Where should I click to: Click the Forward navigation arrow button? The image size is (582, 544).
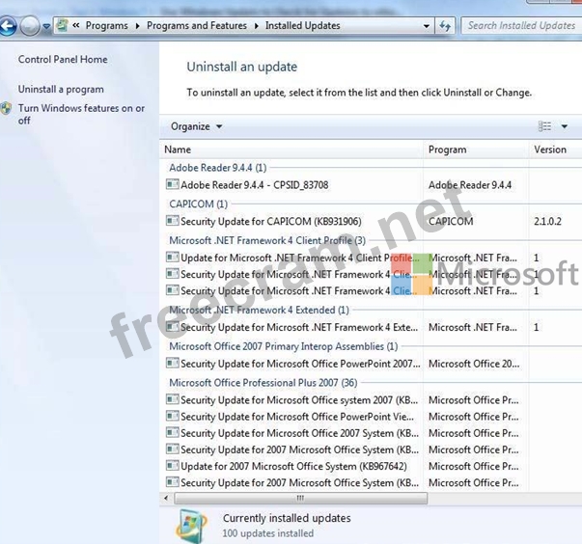point(30,26)
